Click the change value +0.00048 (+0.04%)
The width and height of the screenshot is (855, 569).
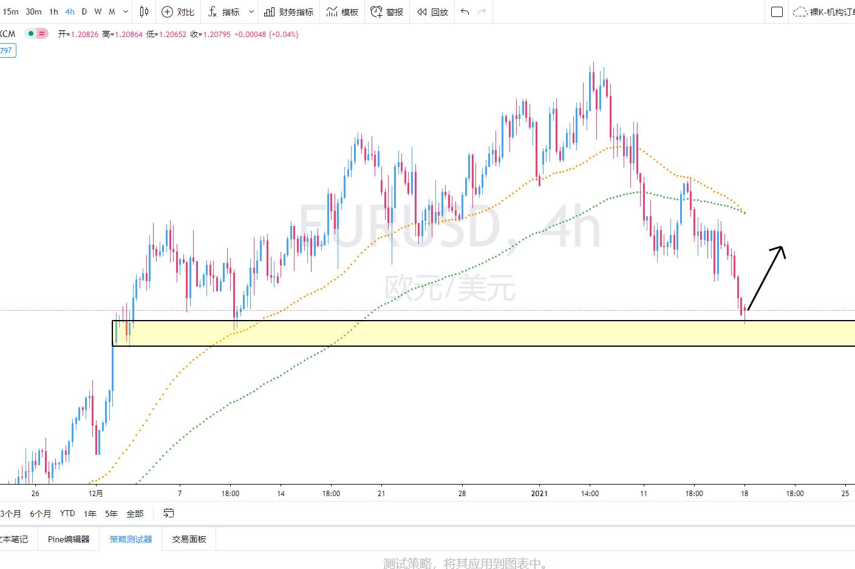[x=266, y=34]
